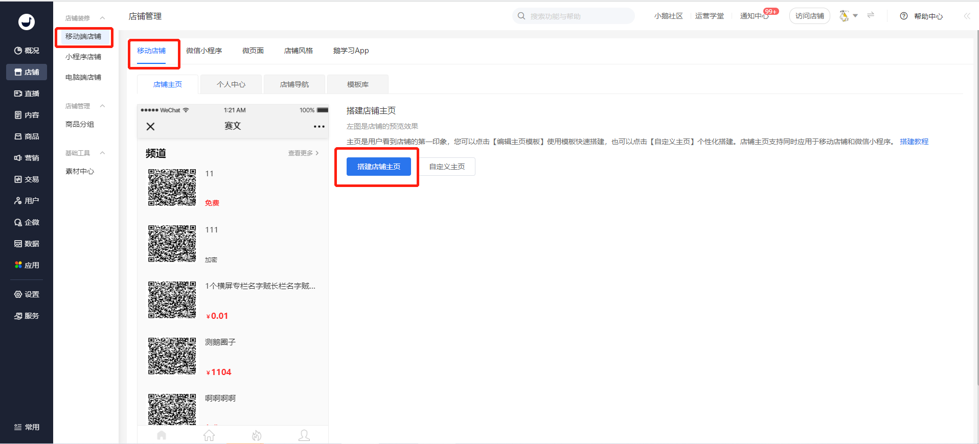Collapse the 店铺管理 menu group
979x444 pixels.
[102, 106]
